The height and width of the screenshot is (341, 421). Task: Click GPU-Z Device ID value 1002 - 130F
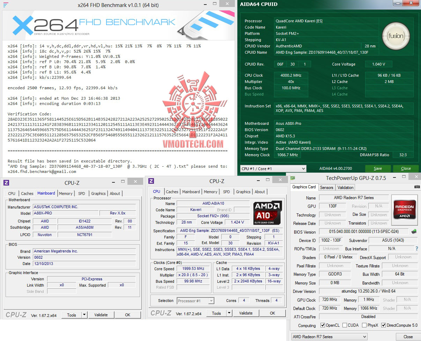click(x=331, y=240)
